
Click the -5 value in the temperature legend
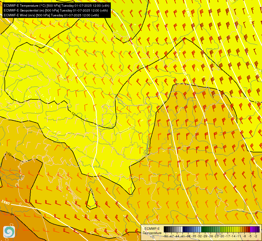(x=250, y=236)
